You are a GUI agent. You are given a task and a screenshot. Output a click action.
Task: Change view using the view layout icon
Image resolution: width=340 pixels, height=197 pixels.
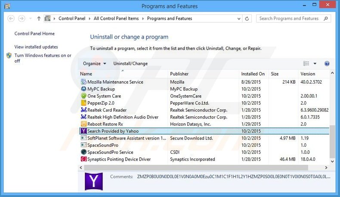[x=306, y=64]
